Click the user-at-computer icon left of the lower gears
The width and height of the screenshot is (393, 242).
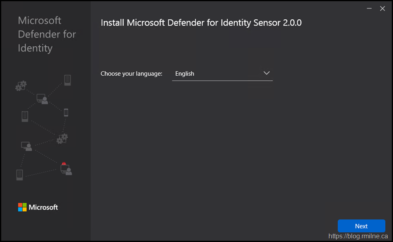[x=27, y=146]
